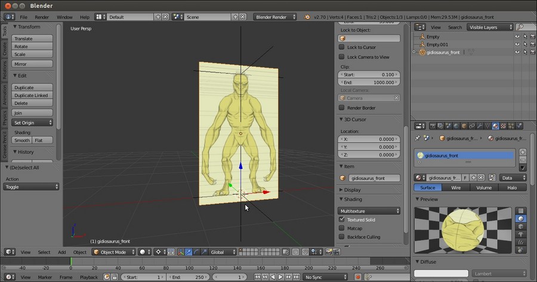Toggle the 3D manipulator widget icon
The width and height of the screenshot is (537, 282).
click(x=180, y=252)
